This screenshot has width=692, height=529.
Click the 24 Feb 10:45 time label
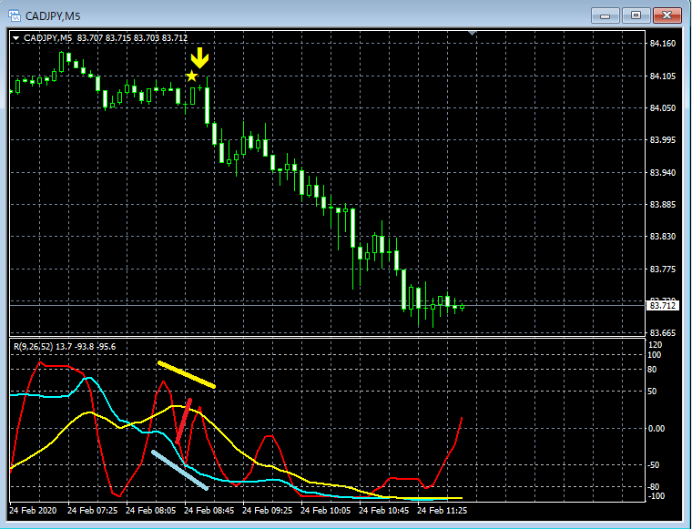(383, 511)
